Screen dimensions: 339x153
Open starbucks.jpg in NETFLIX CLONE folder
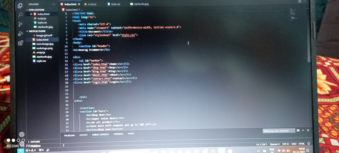[x=44, y=57]
